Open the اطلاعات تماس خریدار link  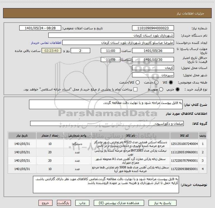click(x=46, y=43)
